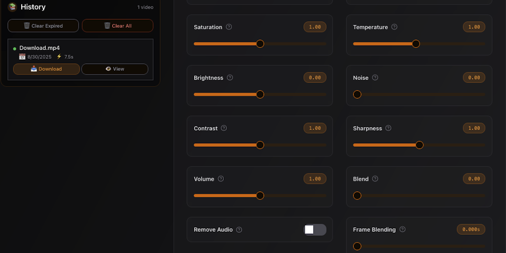
Task: View the Download.mp4 video
Action: click(115, 69)
